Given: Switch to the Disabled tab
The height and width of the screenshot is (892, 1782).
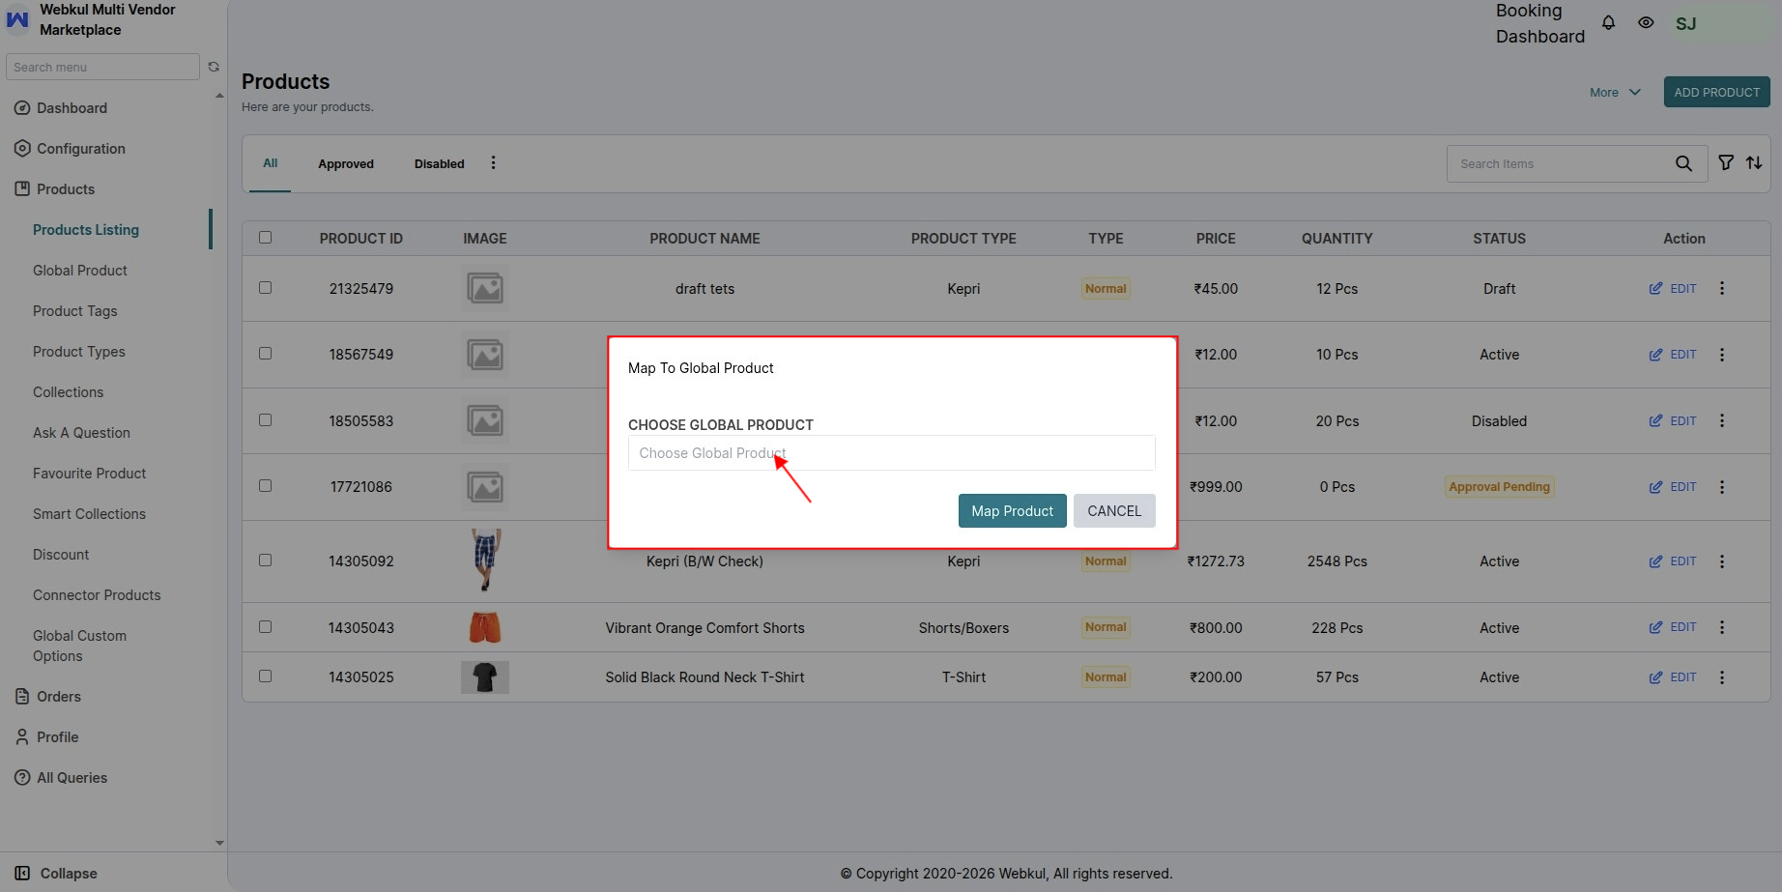Looking at the screenshot, I should (440, 164).
